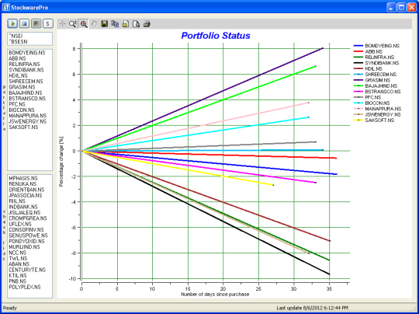Select the hand pan tool
The image size is (419, 314).
(x=94, y=24)
